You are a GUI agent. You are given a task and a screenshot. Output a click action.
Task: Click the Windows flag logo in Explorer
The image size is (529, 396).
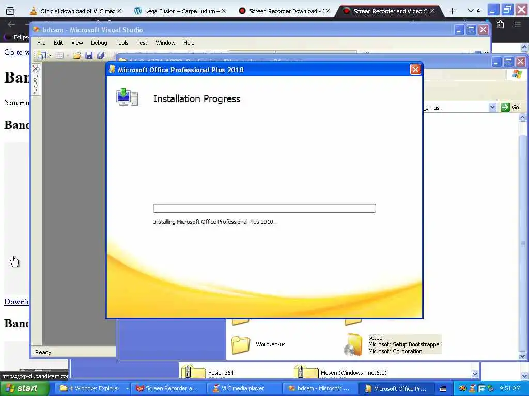[x=517, y=74]
